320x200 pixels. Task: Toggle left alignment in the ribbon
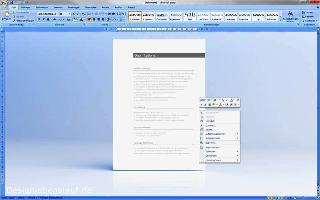click(90, 19)
